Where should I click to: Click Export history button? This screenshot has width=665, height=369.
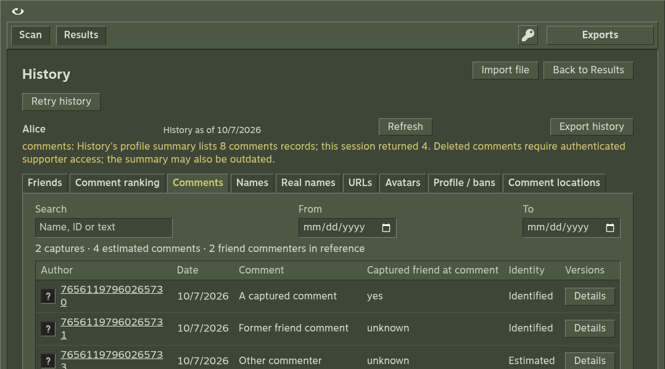(592, 127)
